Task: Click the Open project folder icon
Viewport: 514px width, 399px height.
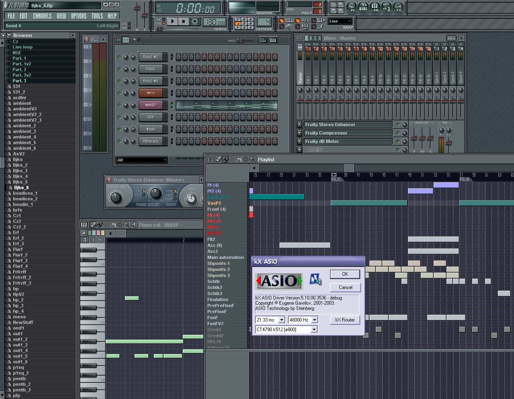Action: 333,5
